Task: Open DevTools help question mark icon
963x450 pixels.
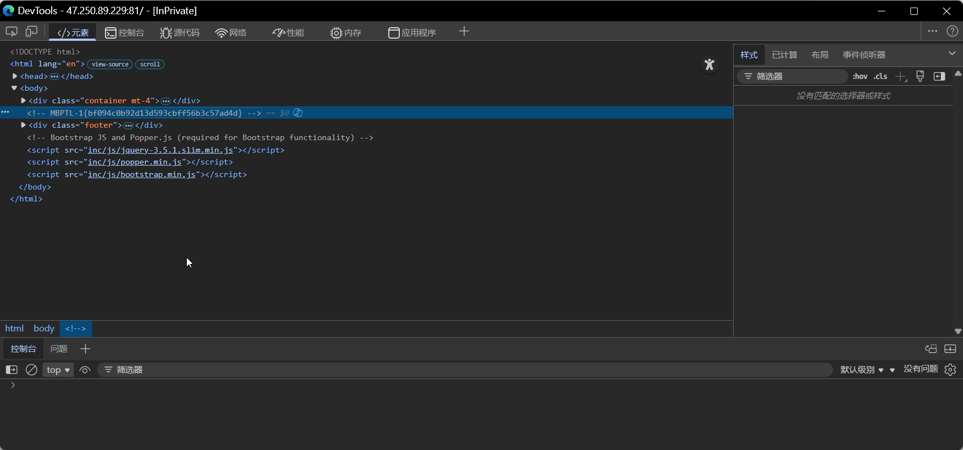Action: 952,31
